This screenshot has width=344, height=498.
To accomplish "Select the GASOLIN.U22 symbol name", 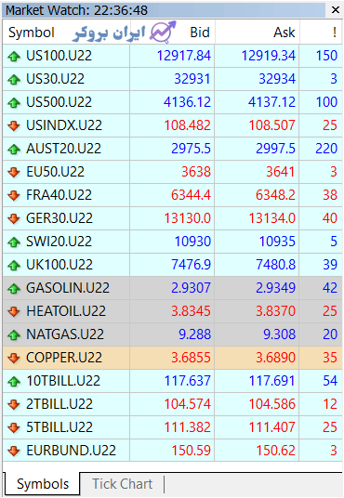I will pyautogui.click(x=68, y=288).
